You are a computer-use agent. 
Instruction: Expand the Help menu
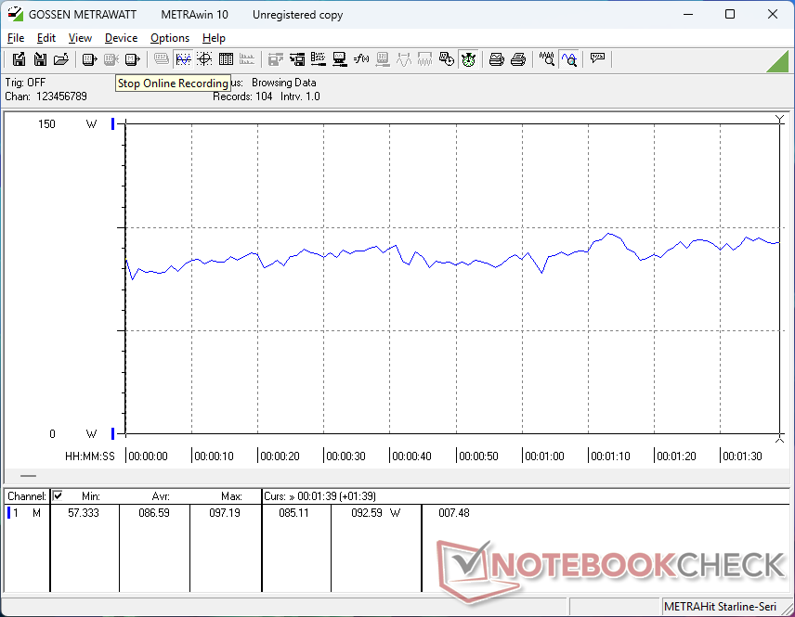click(x=214, y=38)
